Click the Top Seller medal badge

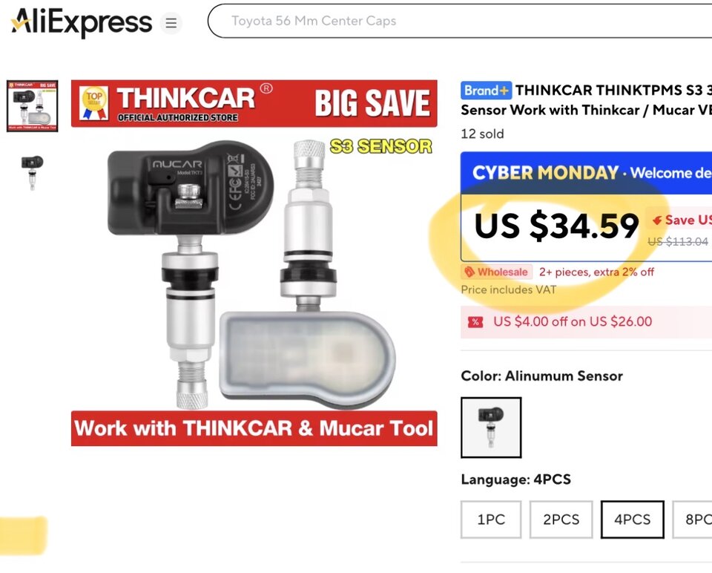(x=94, y=103)
